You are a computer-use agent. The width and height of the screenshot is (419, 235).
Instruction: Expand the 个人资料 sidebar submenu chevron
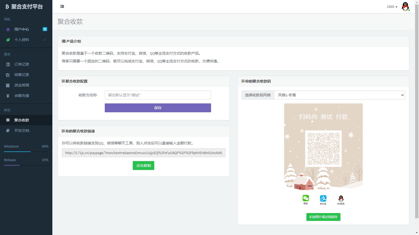pos(45,40)
